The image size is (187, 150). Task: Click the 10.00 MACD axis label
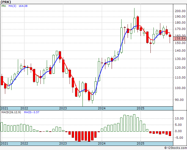[179, 118]
